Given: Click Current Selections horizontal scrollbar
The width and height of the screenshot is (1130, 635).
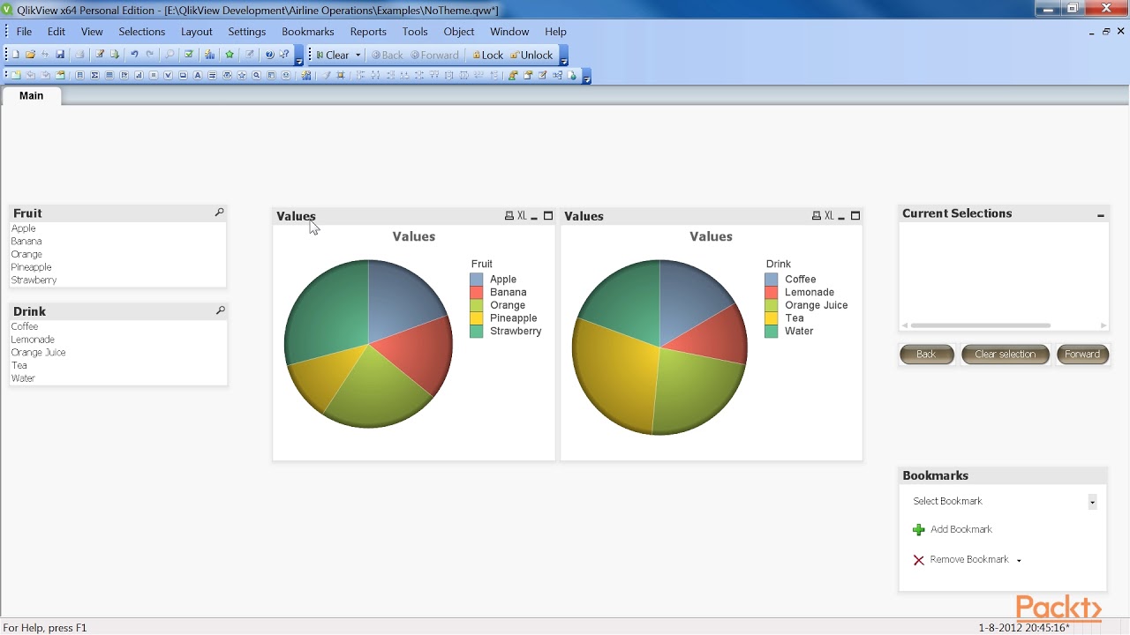Looking at the screenshot, I should [980, 325].
